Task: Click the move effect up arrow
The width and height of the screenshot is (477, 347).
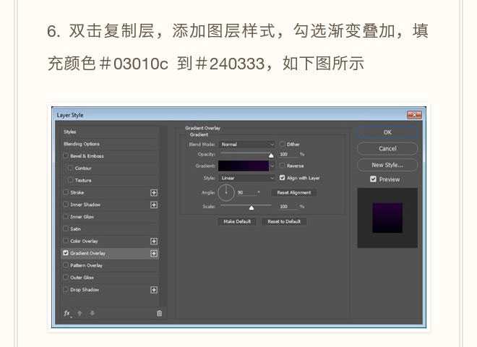Action: pyautogui.click(x=79, y=313)
